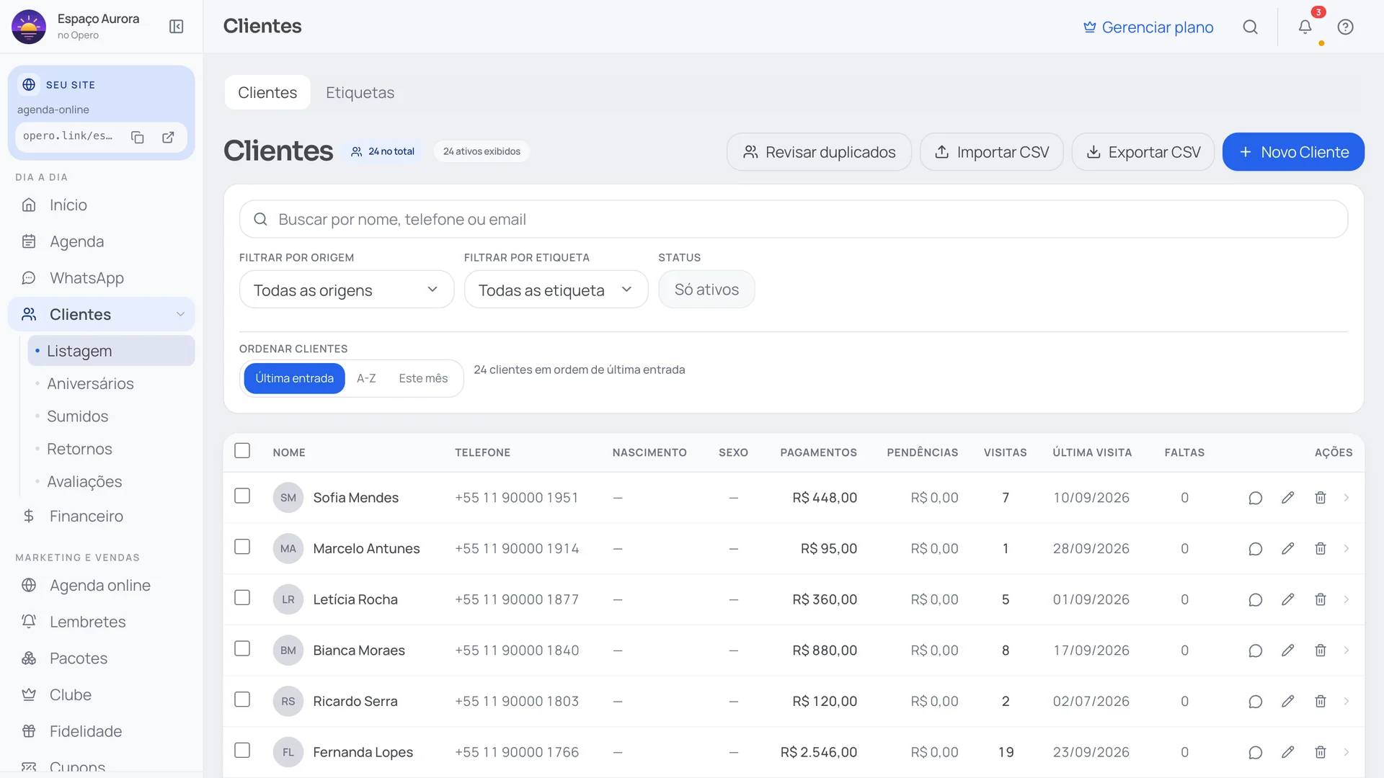Select Letícia Rocha's row checkbox
The width and height of the screenshot is (1384, 778).
242,598
